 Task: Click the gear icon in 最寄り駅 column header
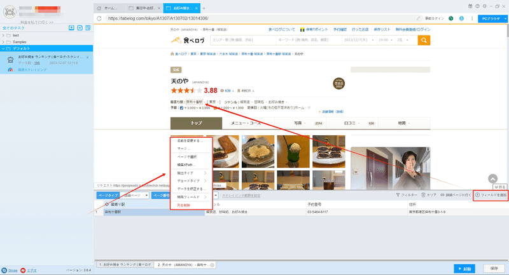click(106, 205)
